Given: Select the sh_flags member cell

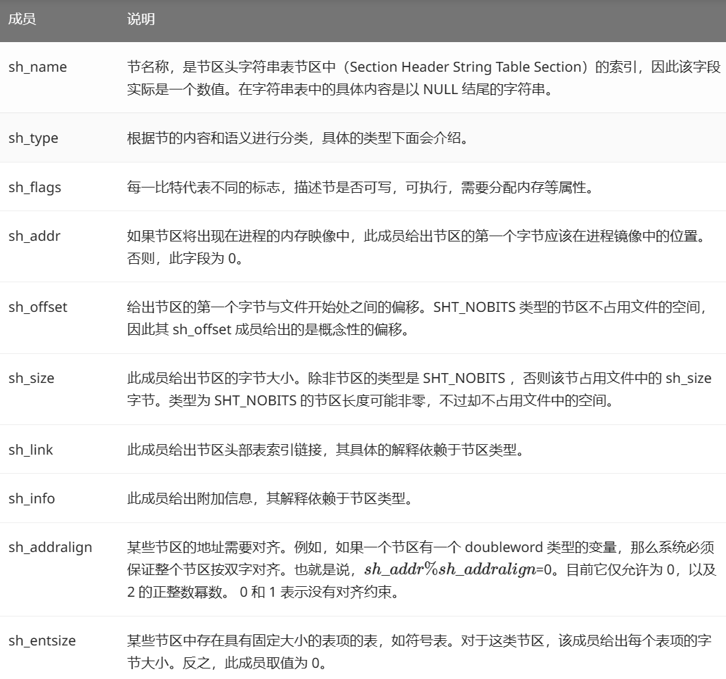Looking at the screenshot, I should (x=35, y=188).
